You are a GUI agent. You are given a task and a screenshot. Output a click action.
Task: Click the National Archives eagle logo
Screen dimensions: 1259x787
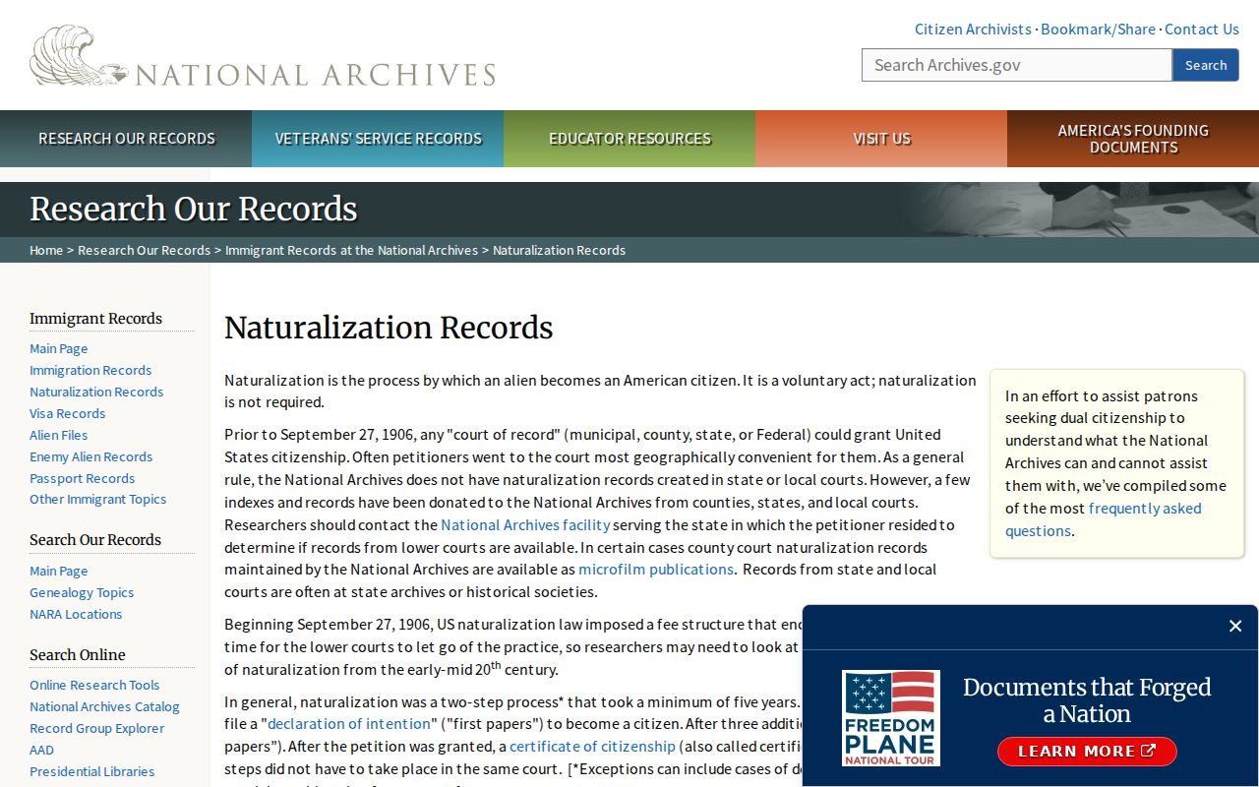click(x=263, y=56)
